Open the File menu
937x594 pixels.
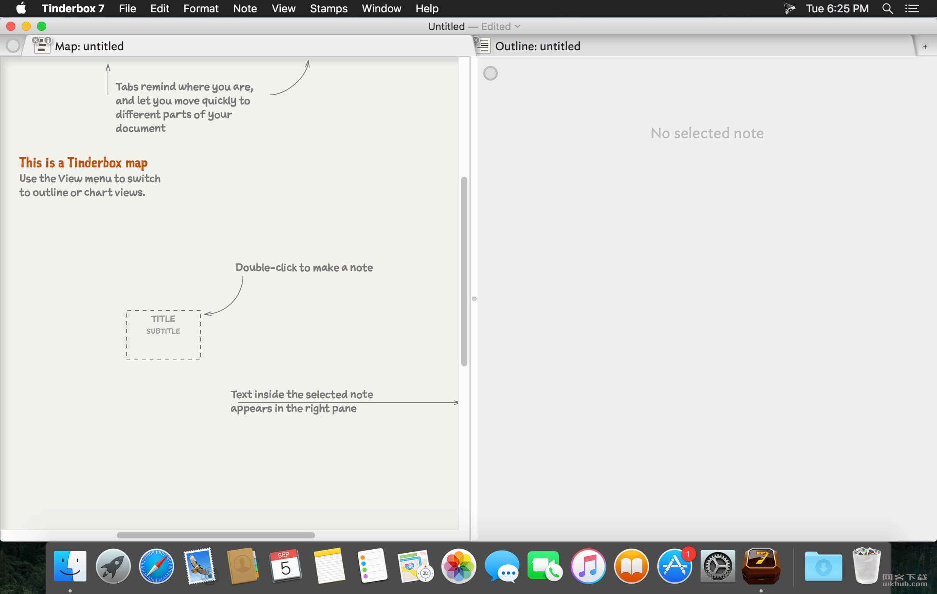coord(127,8)
